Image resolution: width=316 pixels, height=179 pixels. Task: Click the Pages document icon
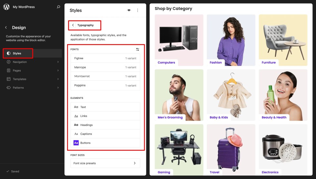8,71
